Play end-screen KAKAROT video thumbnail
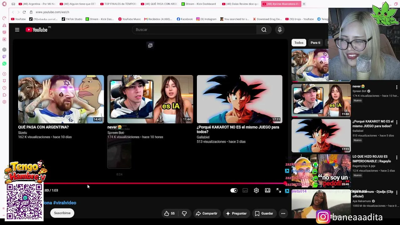400x225 pixels. point(240,99)
